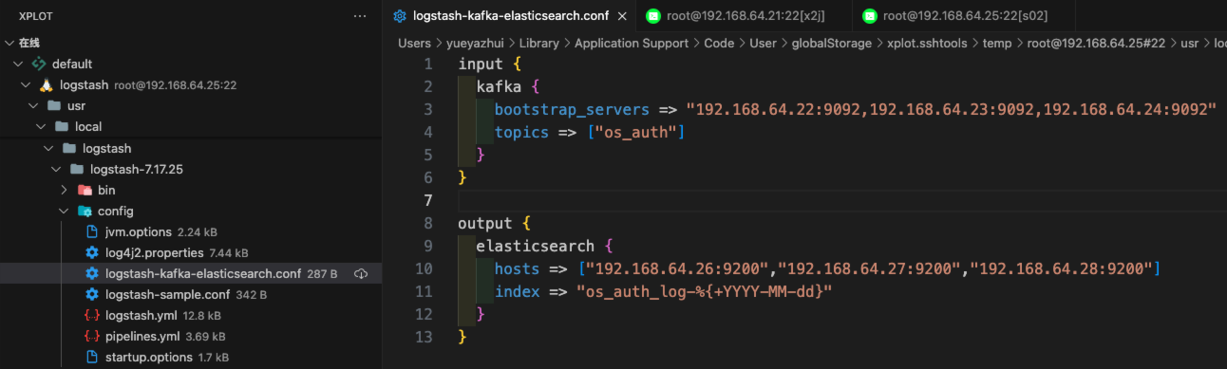Click the "os_auth" topic string

(x=636, y=132)
